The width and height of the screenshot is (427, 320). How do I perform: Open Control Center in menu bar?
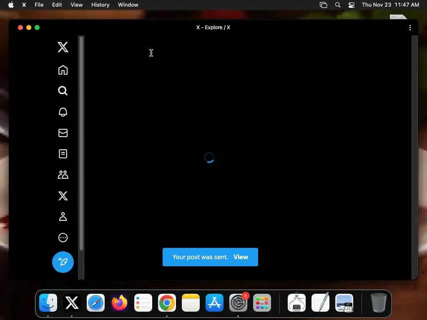352,5
